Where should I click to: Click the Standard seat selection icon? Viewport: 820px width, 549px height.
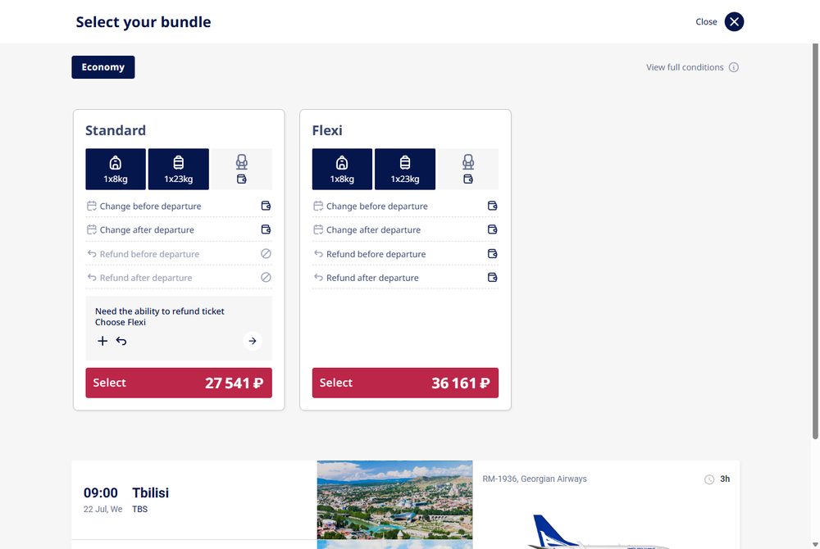point(241,169)
